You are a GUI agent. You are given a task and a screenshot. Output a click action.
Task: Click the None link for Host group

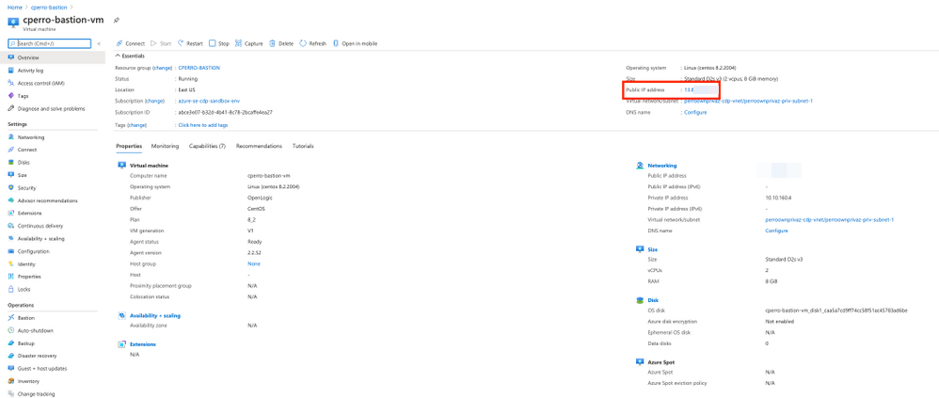pyautogui.click(x=254, y=263)
